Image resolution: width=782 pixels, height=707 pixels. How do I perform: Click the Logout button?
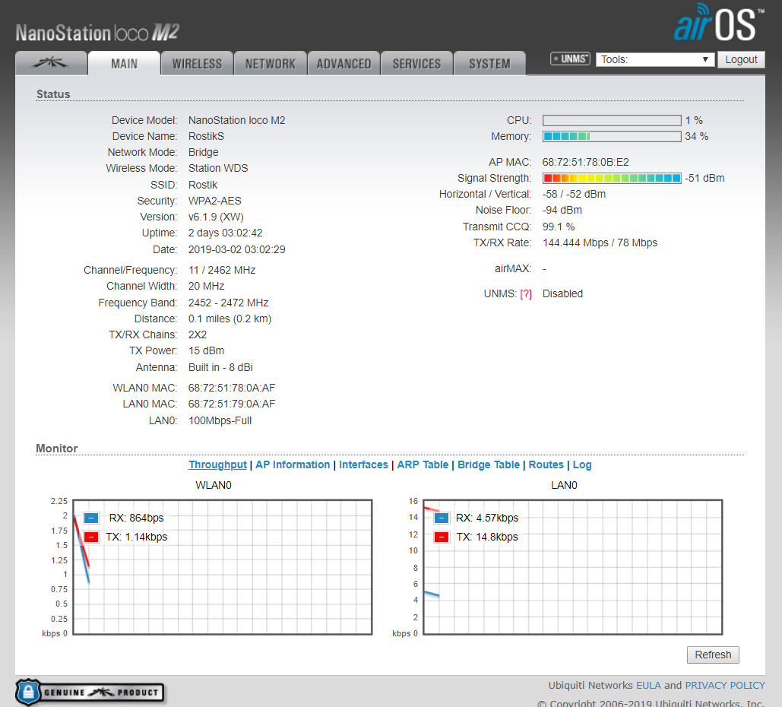click(x=741, y=59)
